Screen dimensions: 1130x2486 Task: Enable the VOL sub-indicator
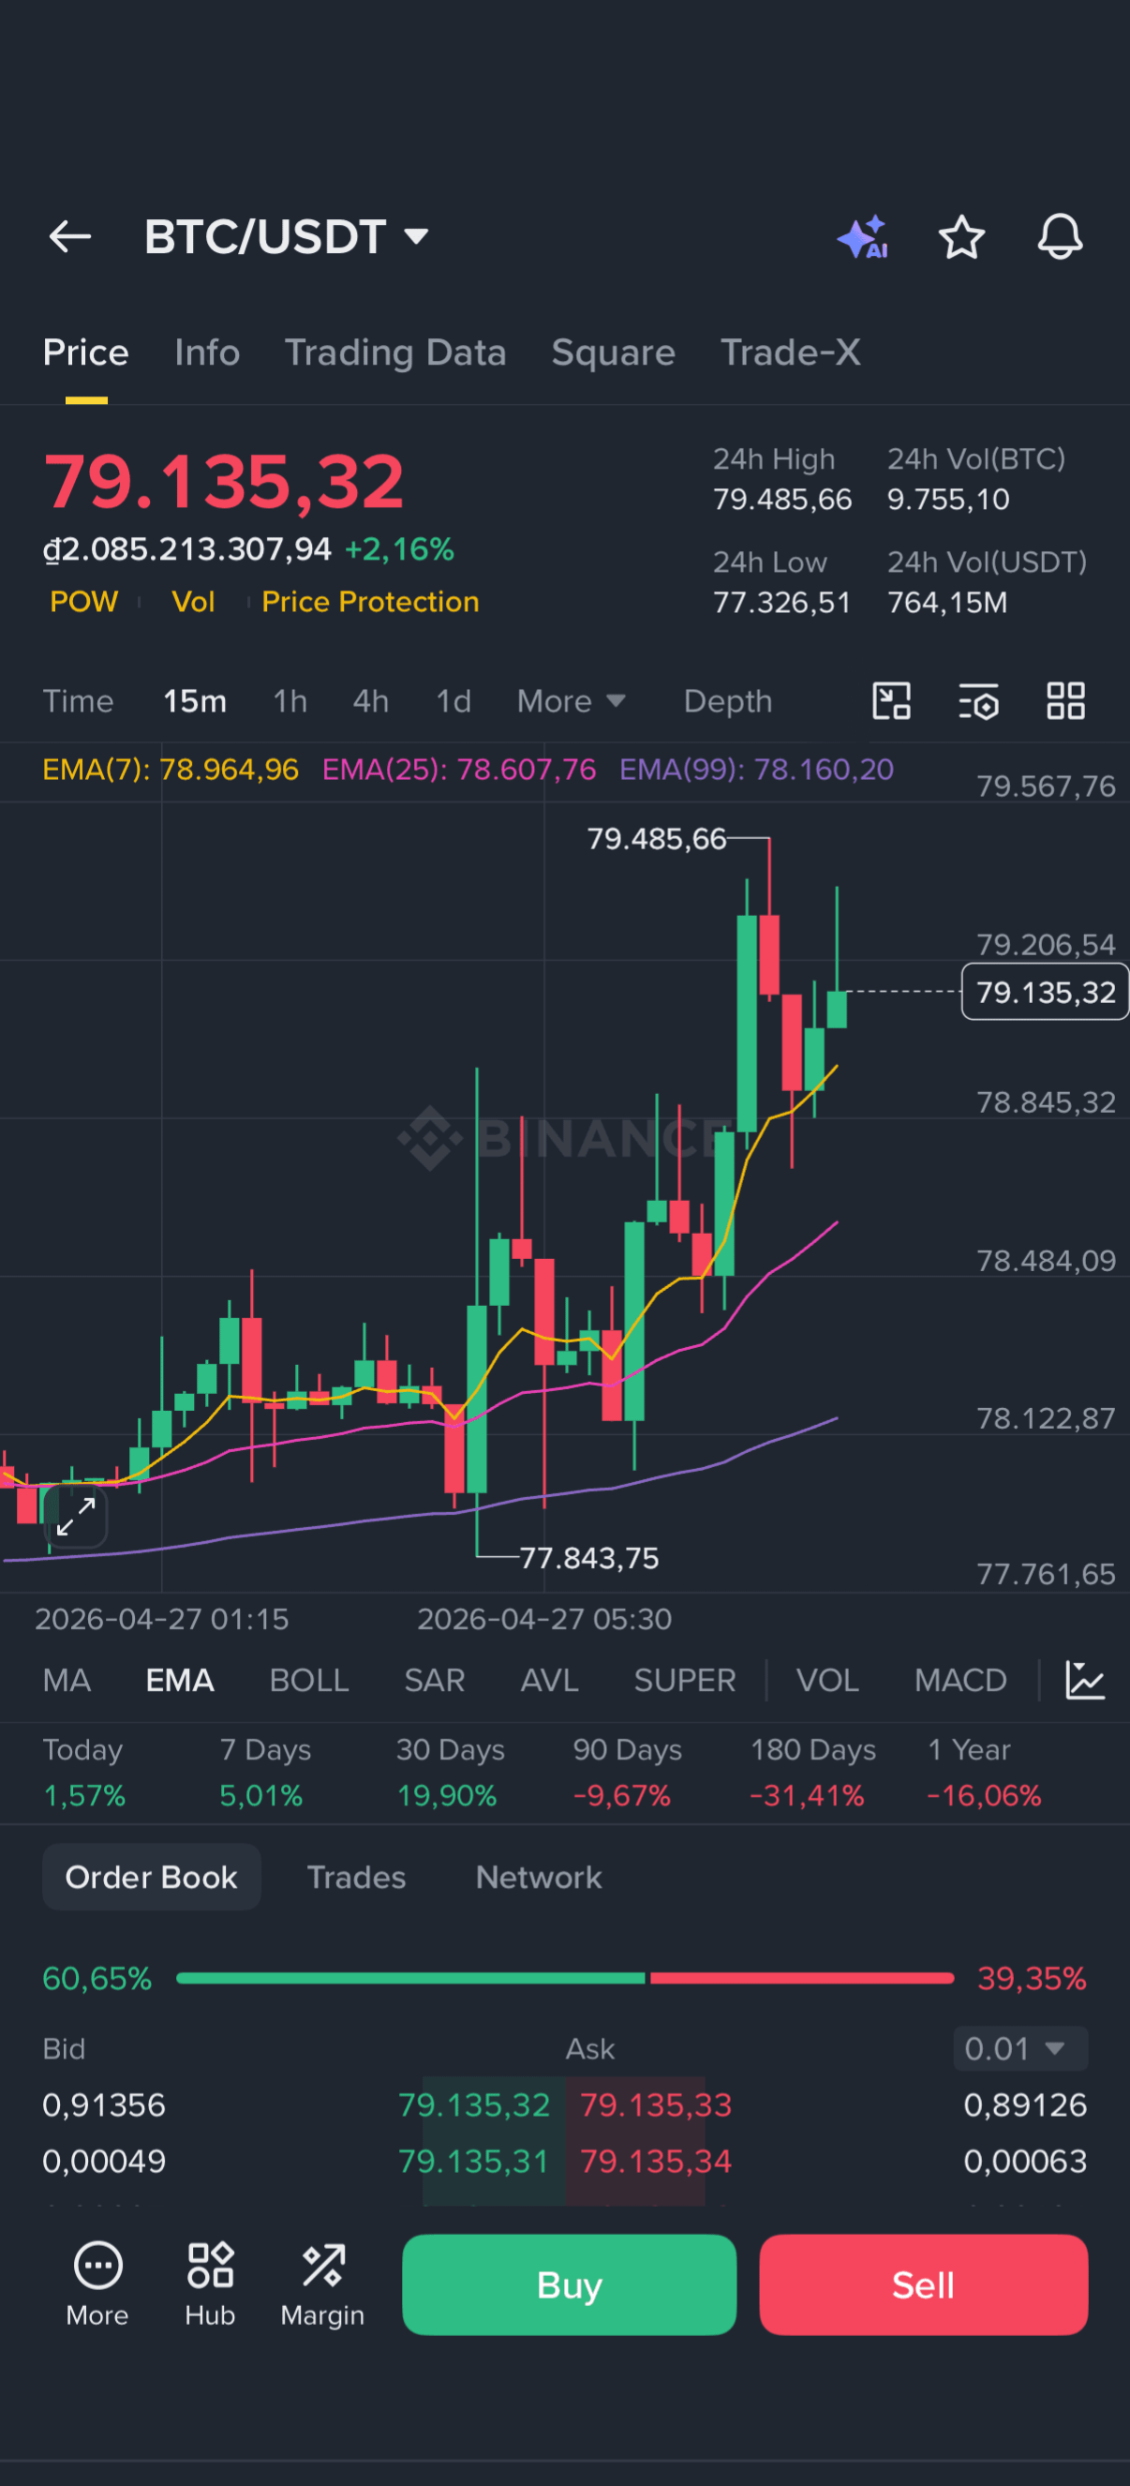pyautogui.click(x=827, y=1680)
